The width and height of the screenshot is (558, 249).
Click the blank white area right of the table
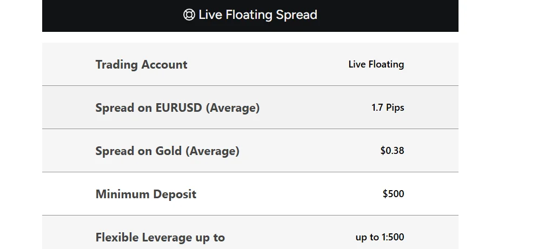508,124
